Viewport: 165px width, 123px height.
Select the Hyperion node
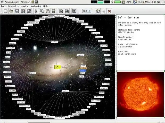coord(10,48)
